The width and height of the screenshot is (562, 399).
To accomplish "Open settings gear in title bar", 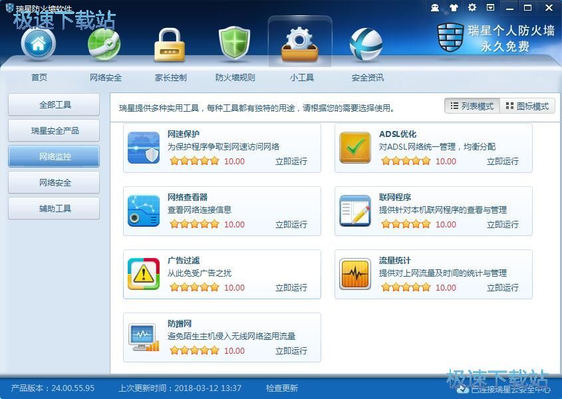I will (x=472, y=7).
